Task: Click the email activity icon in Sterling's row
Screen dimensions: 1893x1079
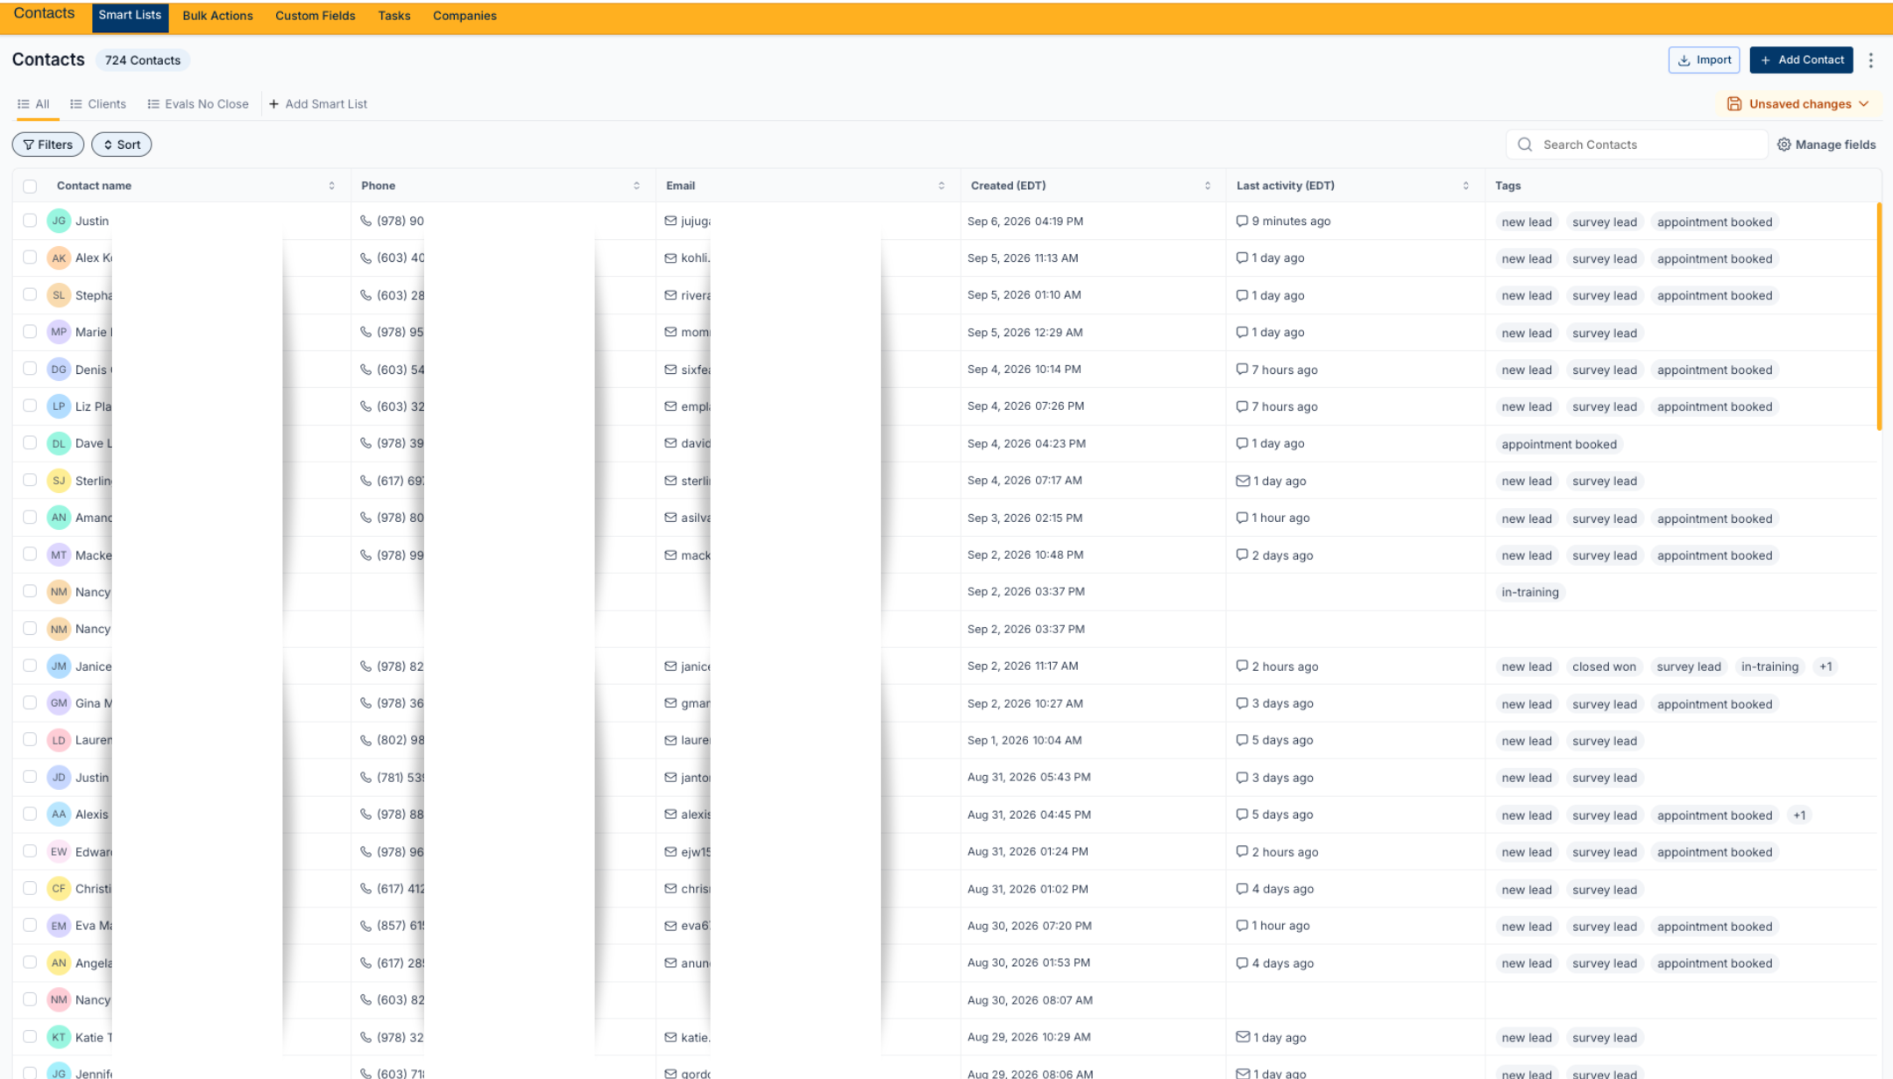Action: click(1243, 481)
